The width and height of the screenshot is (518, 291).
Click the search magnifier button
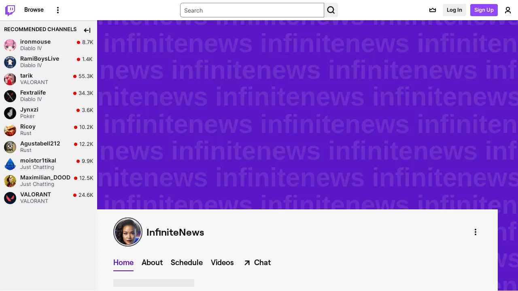[331, 10]
